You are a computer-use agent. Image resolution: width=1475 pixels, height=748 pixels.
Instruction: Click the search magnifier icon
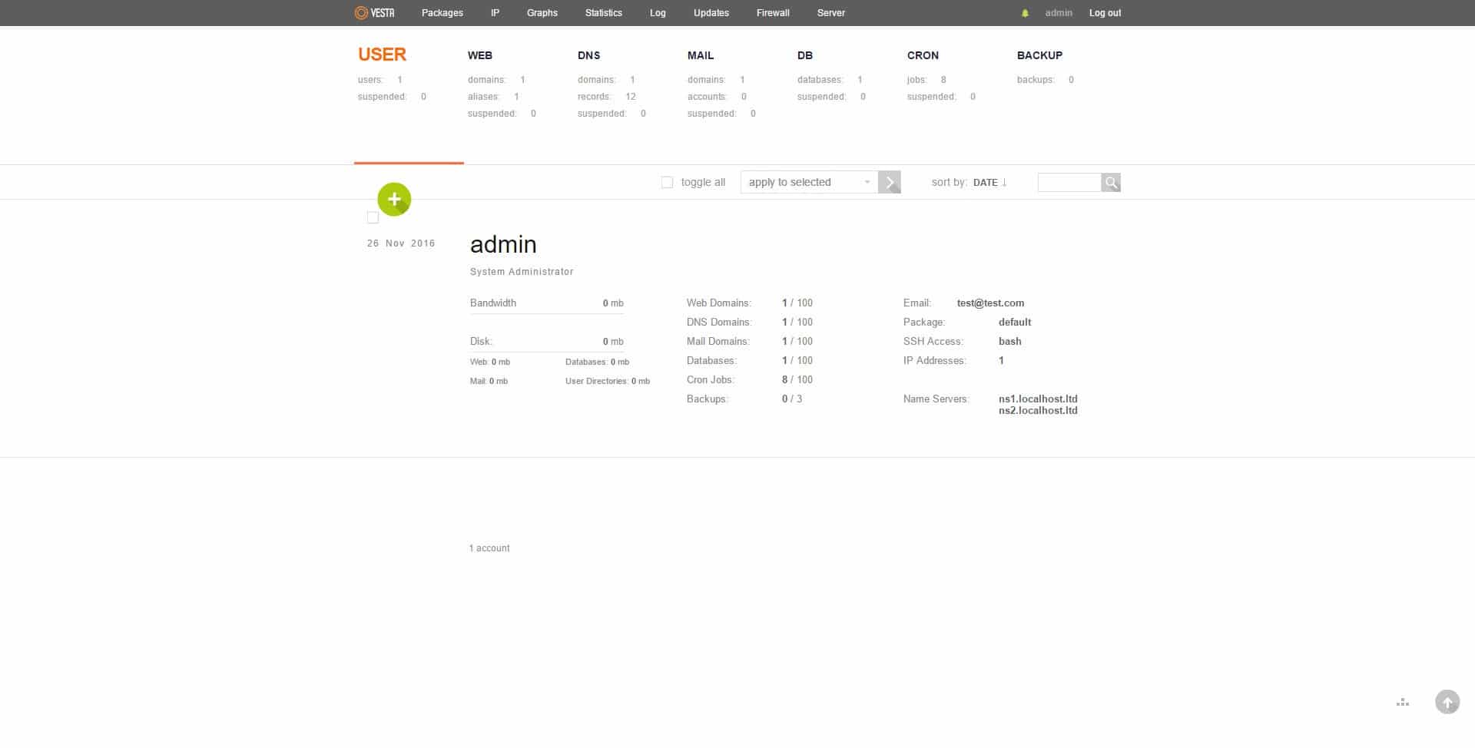click(x=1110, y=182)
